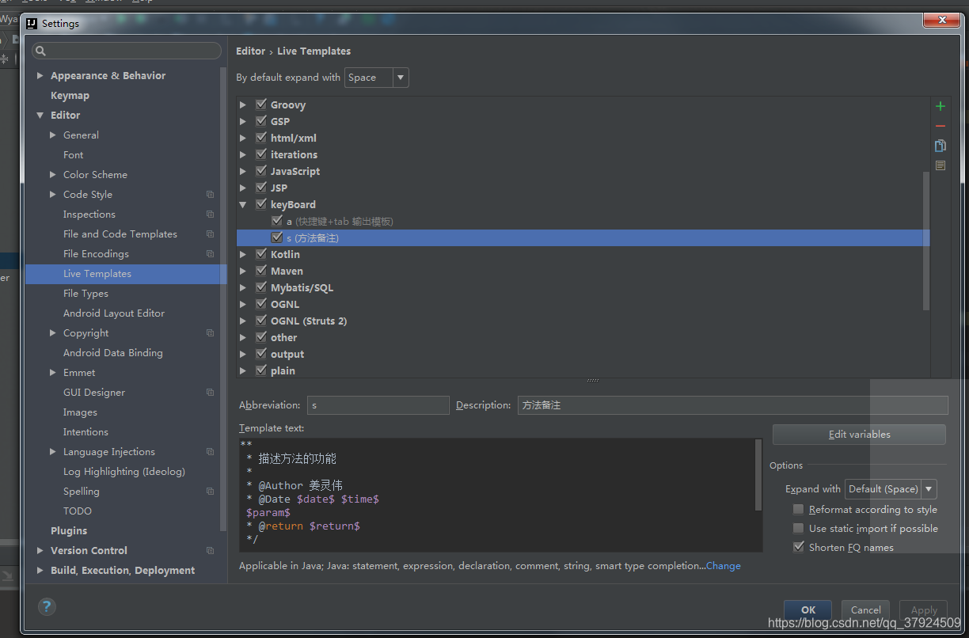The width and height of the screenshot is (969, 638).
Task: Open help with the question mark icon
Action: coord(47,606)
